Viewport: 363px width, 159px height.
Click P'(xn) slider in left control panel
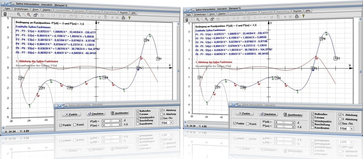112,125
